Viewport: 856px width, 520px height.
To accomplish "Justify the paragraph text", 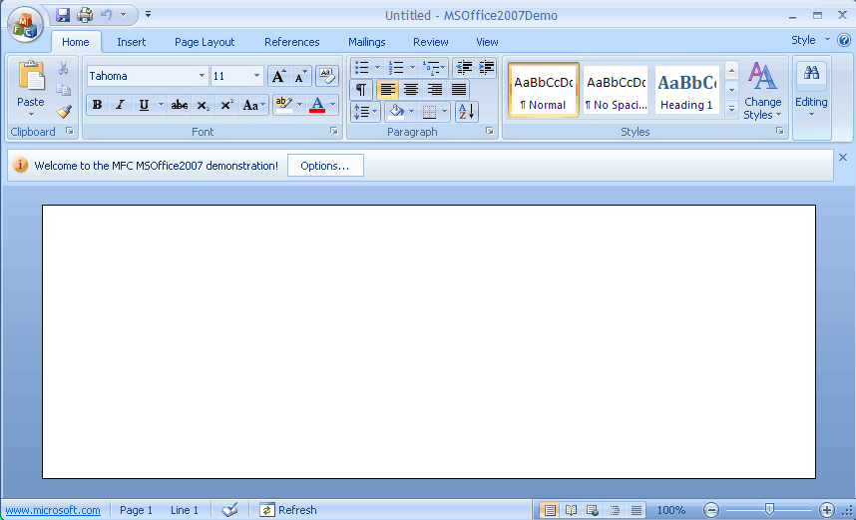I will click(x=459, y=90).
